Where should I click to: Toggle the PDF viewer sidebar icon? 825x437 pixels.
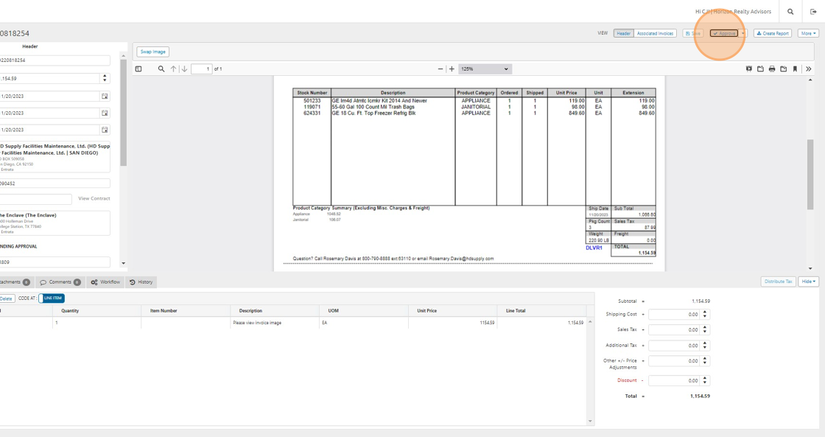[x=138, y=69]
